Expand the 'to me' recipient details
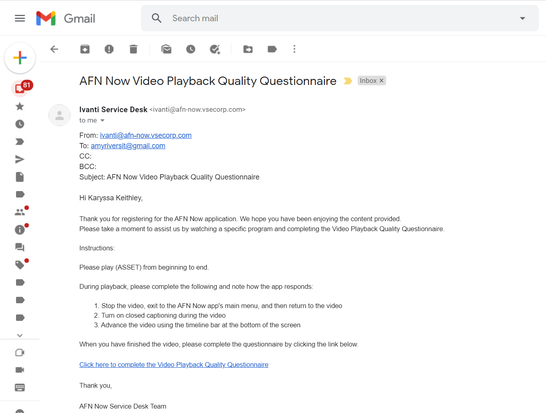The height and width of the screenshot is (413, 546). [103, 121]
